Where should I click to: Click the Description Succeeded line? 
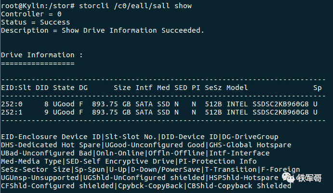point(103,30)
